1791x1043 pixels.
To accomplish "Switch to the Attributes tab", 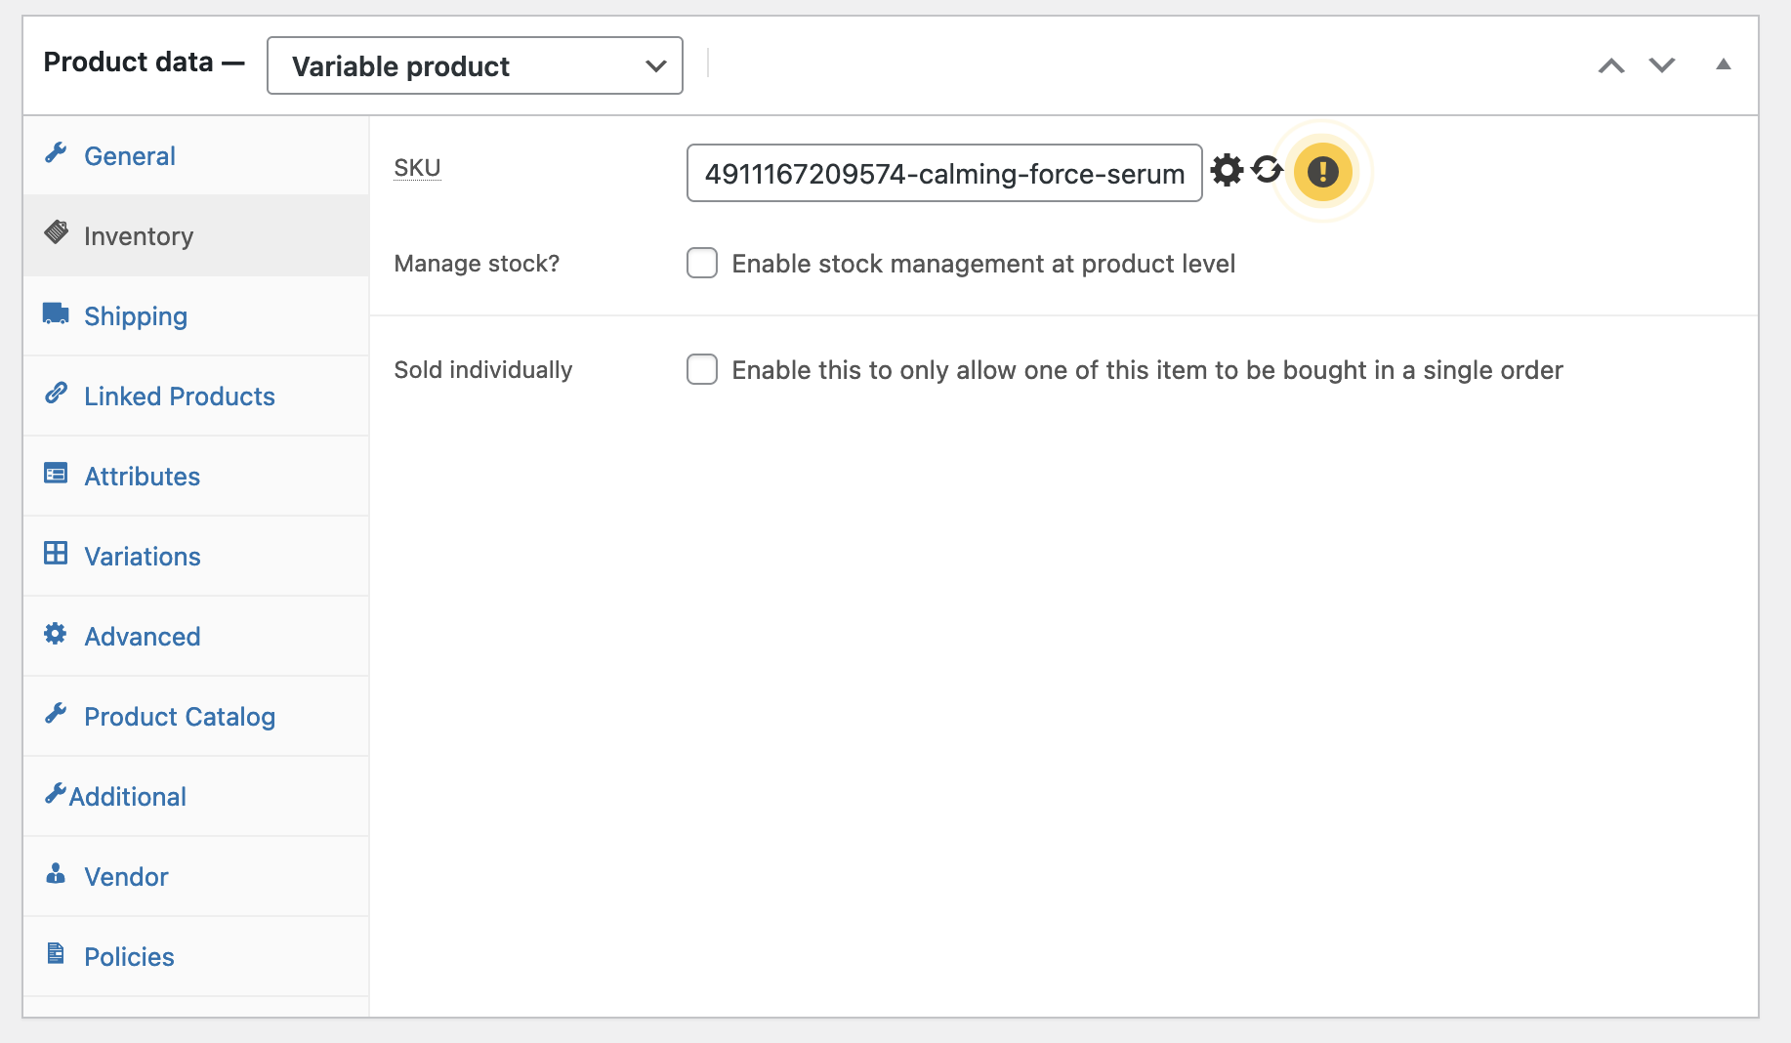I will click(x=142, y=477).
